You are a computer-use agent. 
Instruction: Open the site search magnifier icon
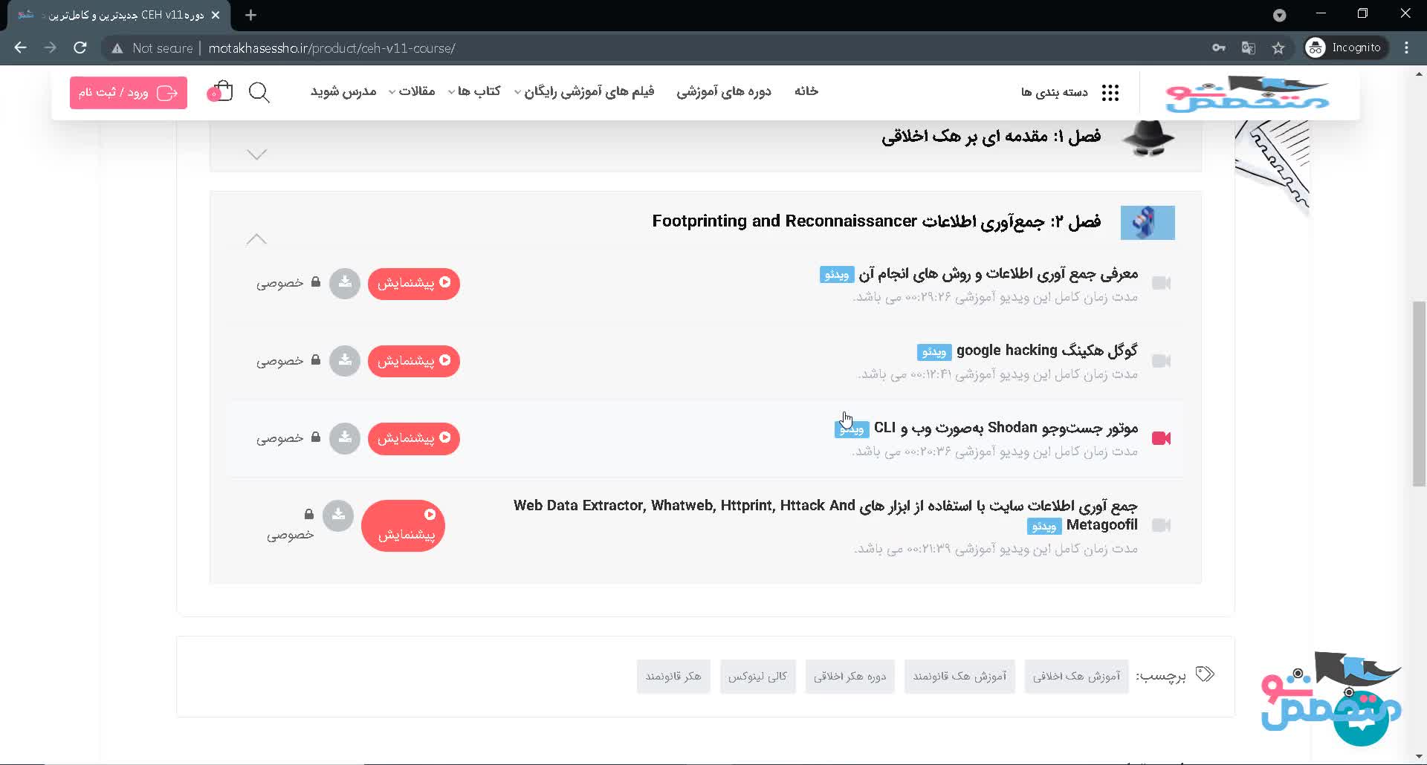259,93
